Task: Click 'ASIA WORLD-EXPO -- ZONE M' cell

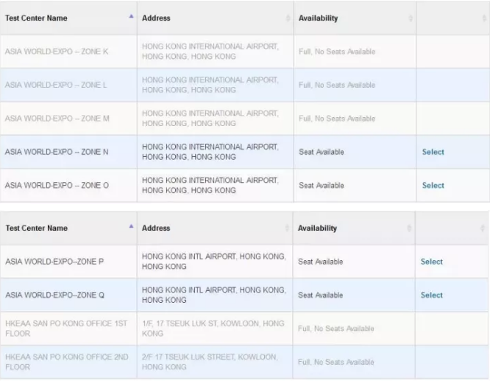Action: pos(68,119)
